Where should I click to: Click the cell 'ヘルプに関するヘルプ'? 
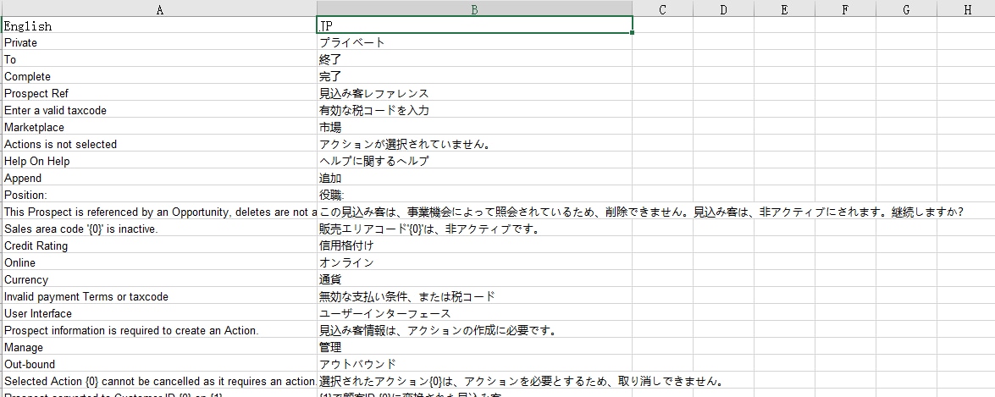[475, 161]
